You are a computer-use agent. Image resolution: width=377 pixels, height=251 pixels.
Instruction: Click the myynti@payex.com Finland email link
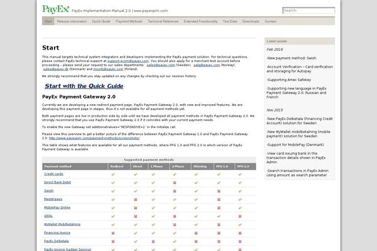(x=108, y=69)
